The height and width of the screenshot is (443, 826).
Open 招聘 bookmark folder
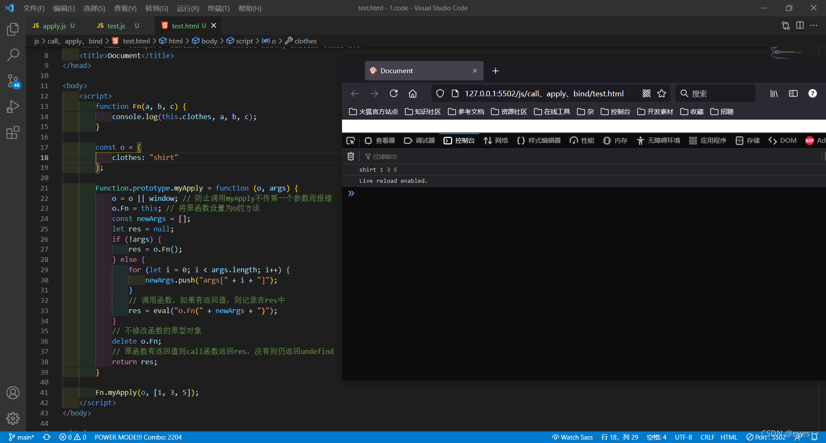(x=722, y=112)
